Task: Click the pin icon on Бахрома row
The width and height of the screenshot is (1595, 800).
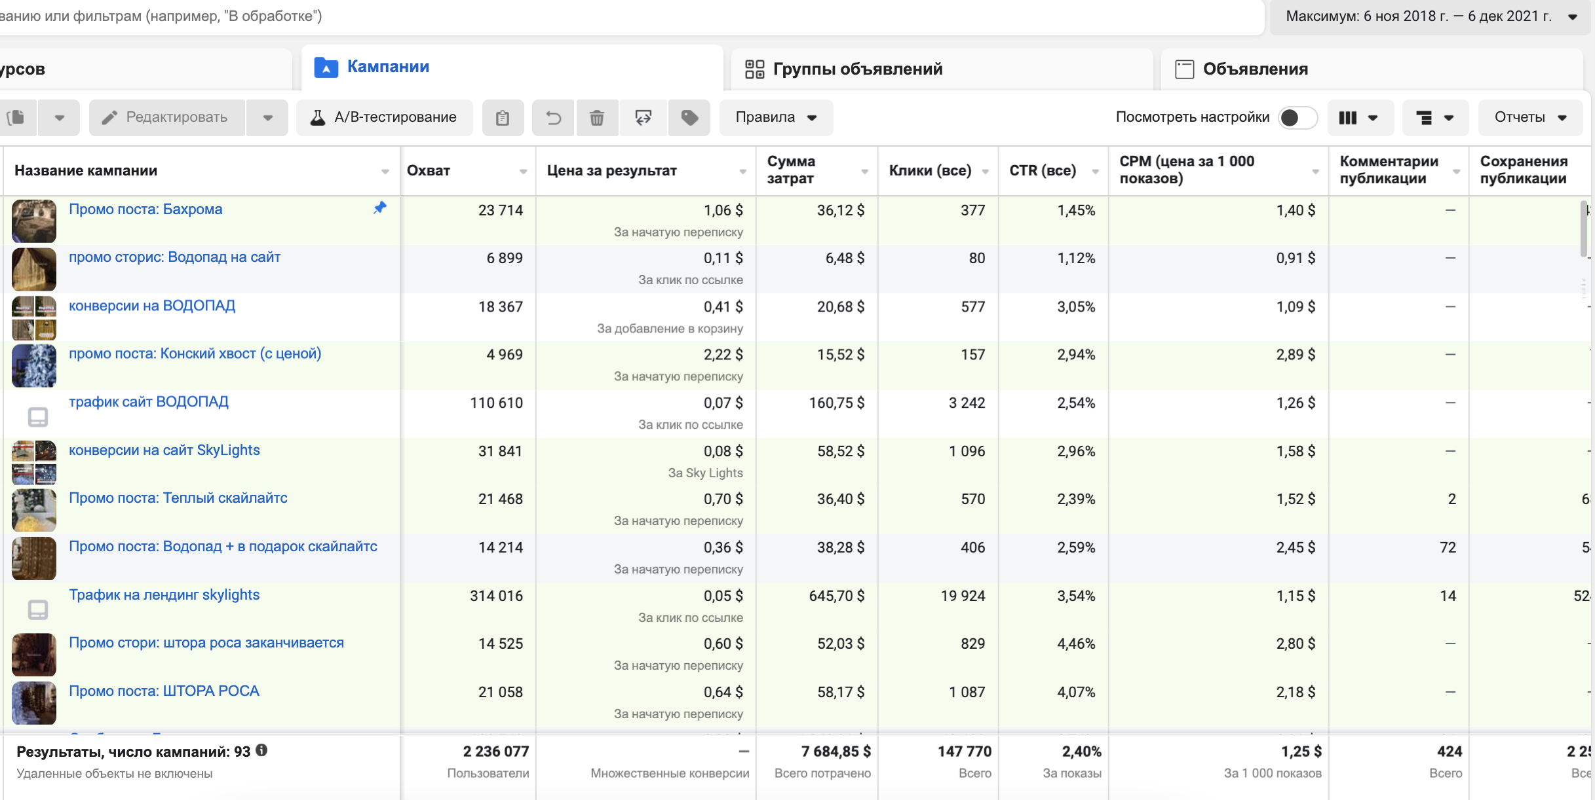Action: coord(380,208)
